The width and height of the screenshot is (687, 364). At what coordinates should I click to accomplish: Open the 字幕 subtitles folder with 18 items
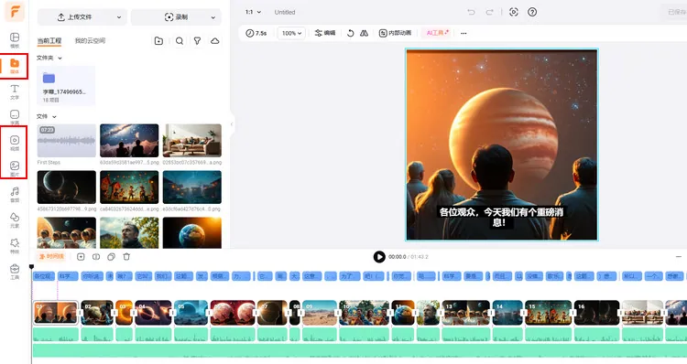click(x=66, y=86)
